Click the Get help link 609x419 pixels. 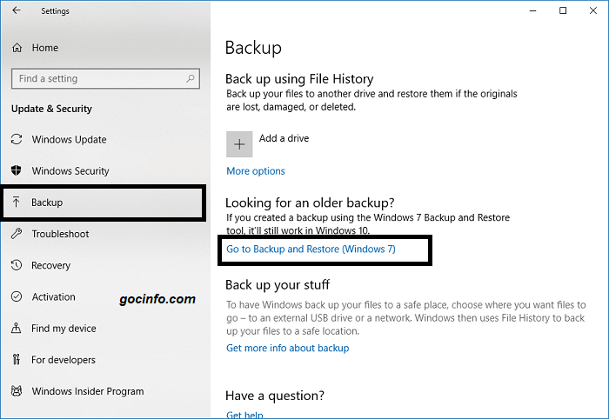coord(244,415)
